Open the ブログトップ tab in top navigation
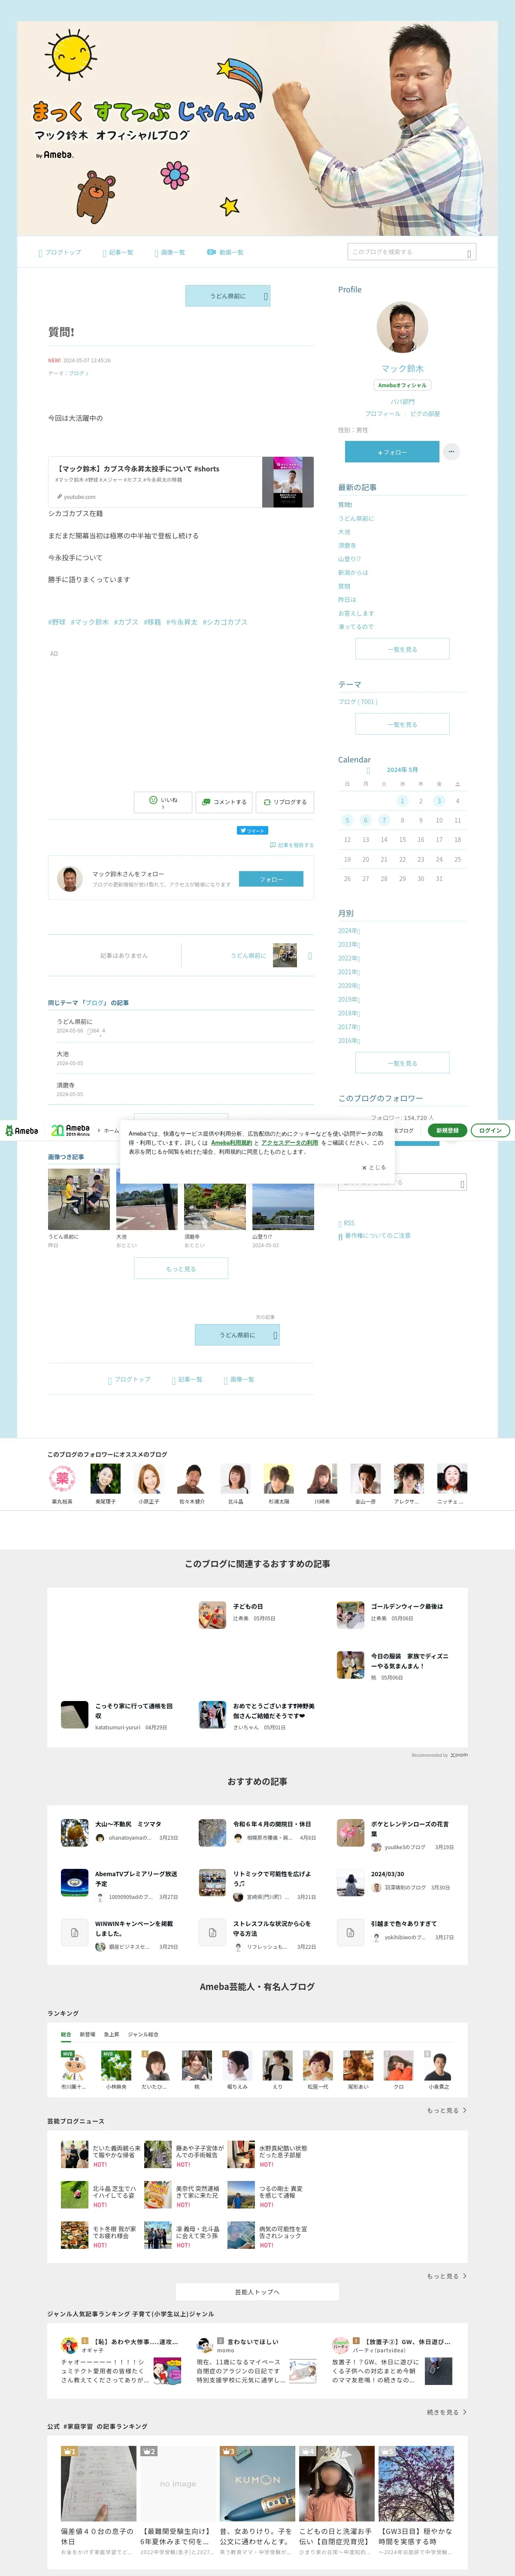This screenshot has height=2576, width=515. click(x=60, y=252)
